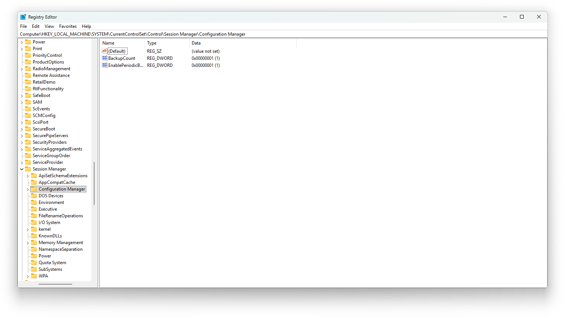
Task: Select the Session Manager key label
Action: pos(49,169)
